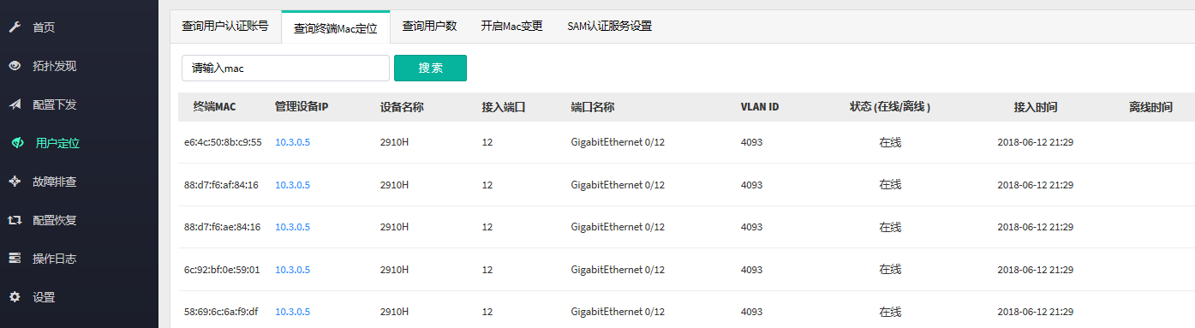Click VLAN 4093 in 88:d7:f6:ae:84:16 row
Viewport: 1195px width, 328px height.
751,227
